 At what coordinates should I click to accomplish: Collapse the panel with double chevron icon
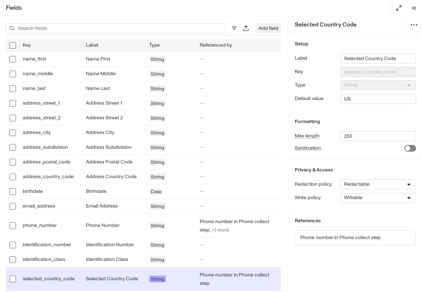tap(414, 8)
